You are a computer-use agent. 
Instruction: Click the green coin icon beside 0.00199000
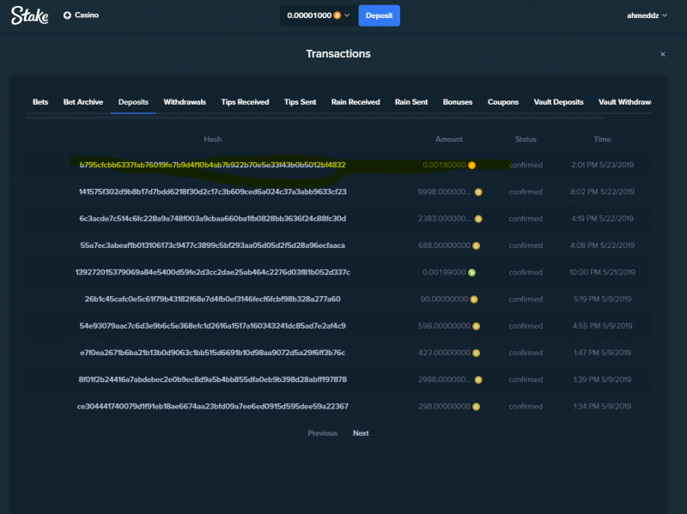coord(471,272)
